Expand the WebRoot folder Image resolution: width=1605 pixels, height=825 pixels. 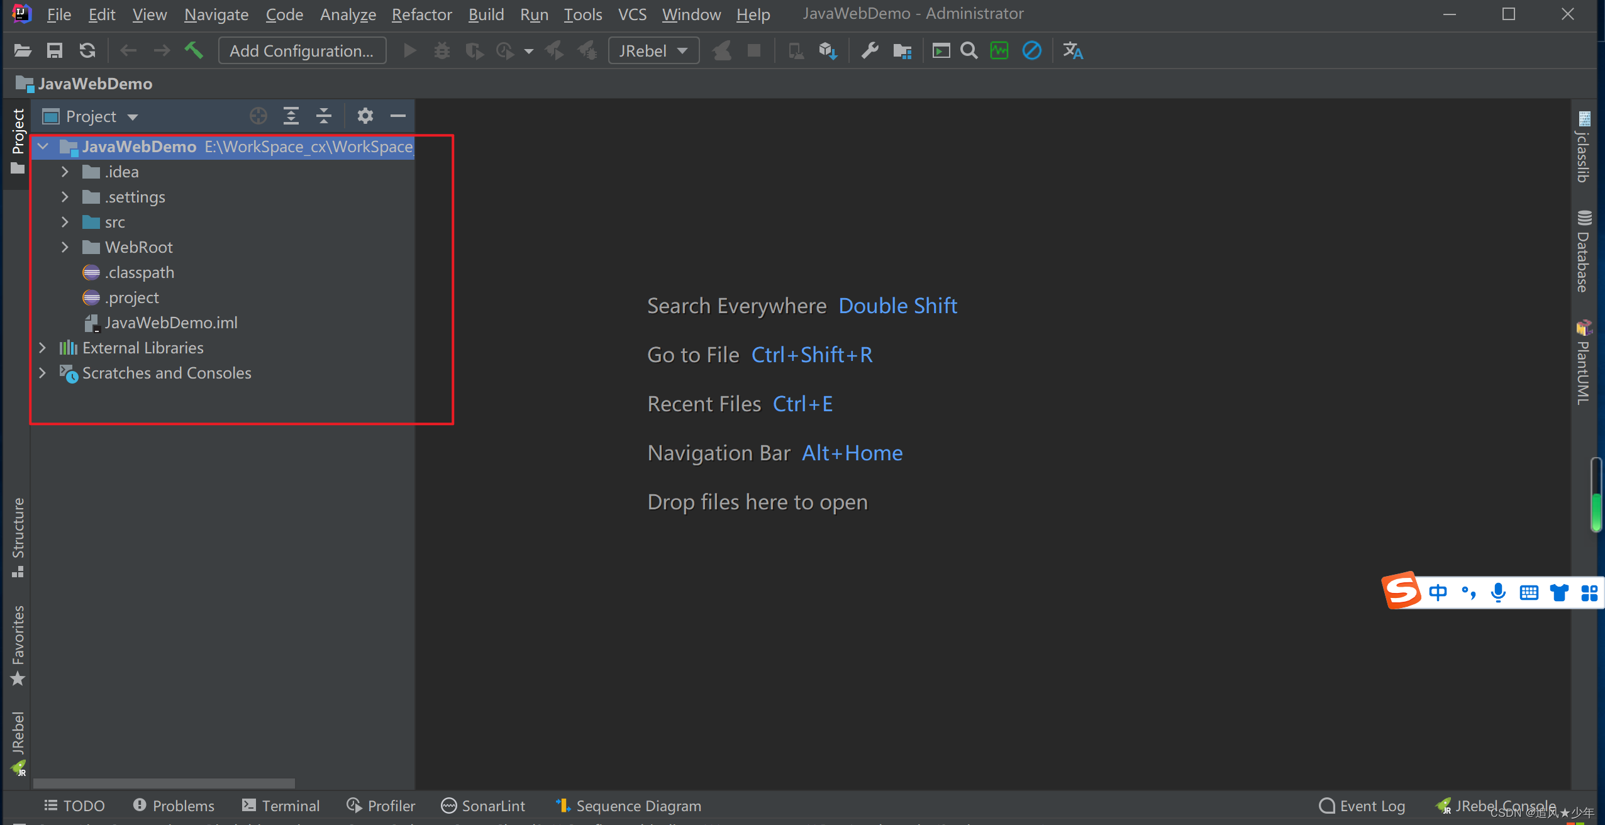pyautogui.click(x=65, y=246)
